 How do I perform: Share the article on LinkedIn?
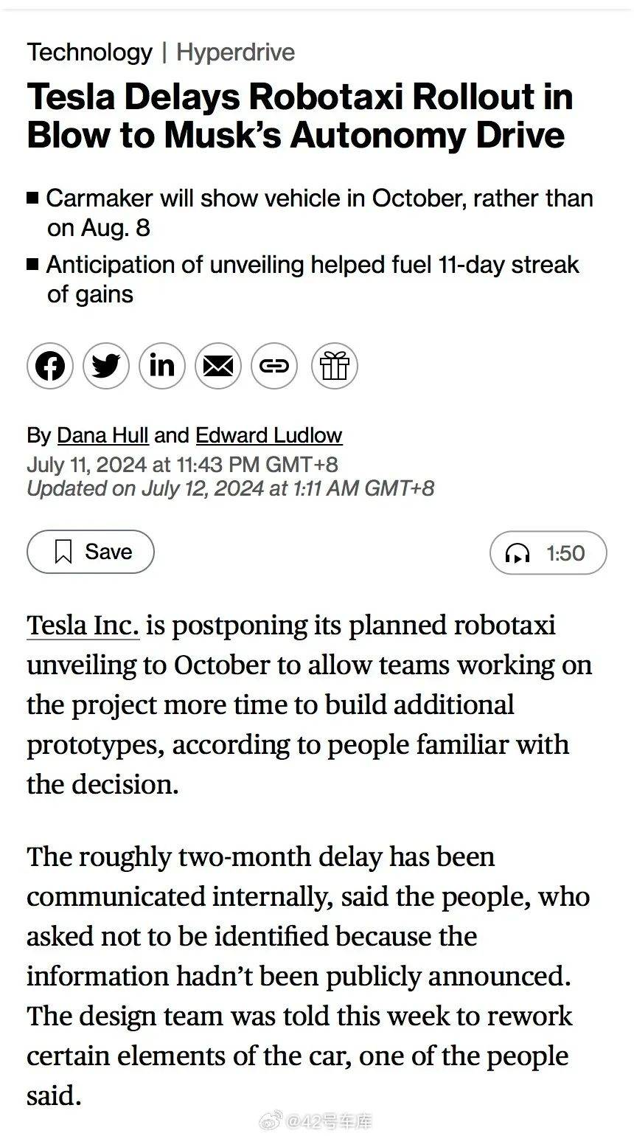pyautogui.click(x=161, y=365)
